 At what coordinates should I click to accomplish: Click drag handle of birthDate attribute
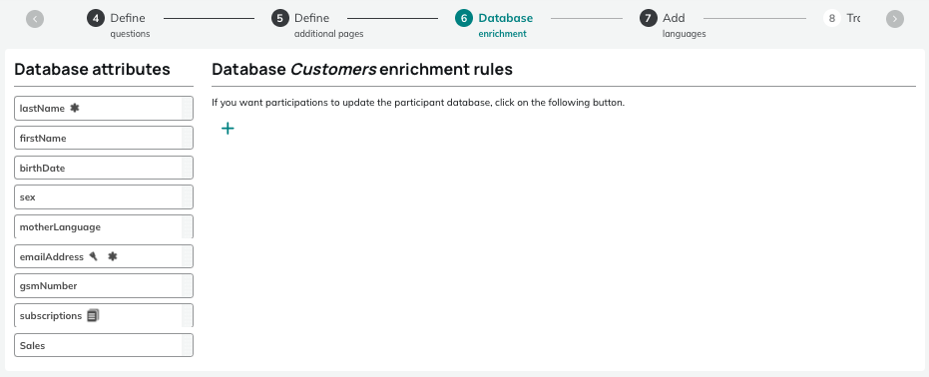tap(187, 168)
